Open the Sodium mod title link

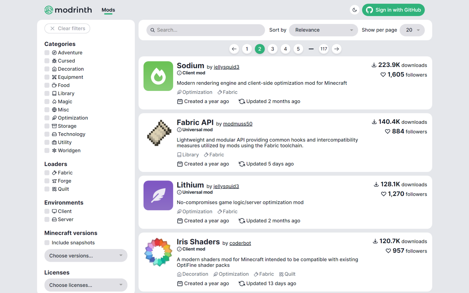(x=191, y=66)
